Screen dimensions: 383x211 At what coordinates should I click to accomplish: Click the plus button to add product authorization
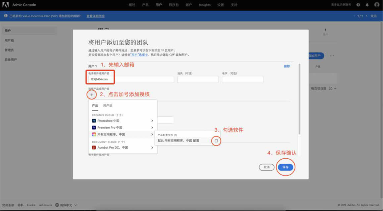pos(91,95)
